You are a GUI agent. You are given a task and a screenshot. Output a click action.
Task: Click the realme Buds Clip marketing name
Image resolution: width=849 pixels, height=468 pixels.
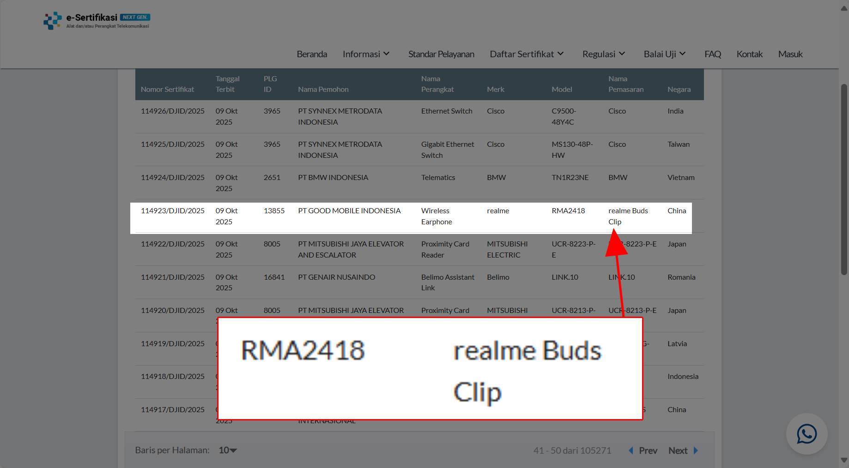(628, 216)
